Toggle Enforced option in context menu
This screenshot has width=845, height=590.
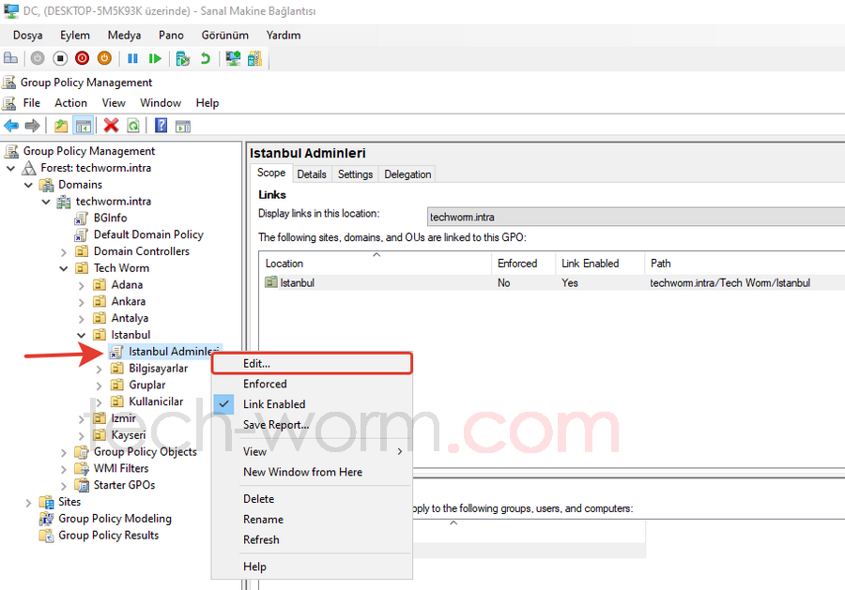[x=265, y=384]
